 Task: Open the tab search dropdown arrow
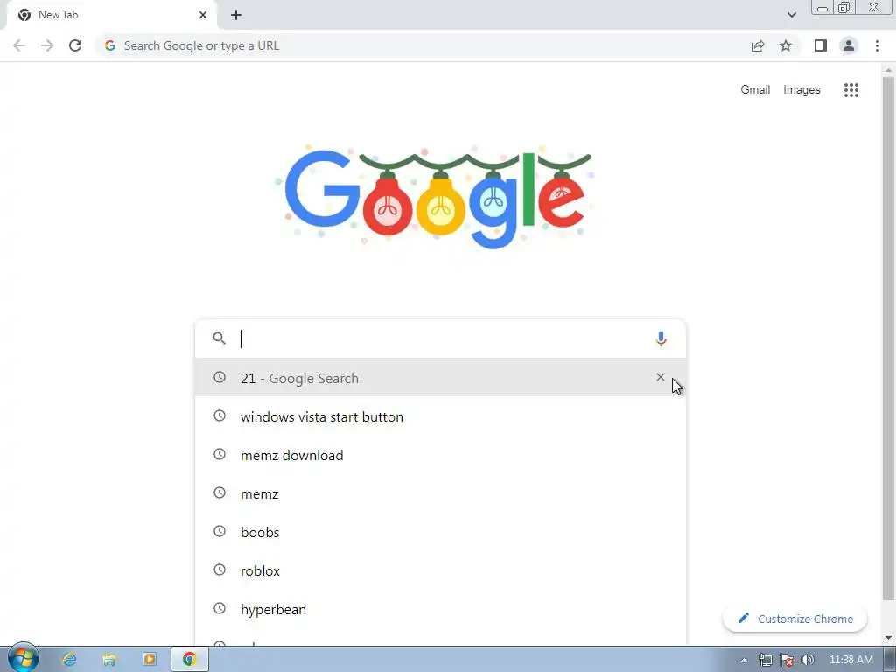(791, 15)
